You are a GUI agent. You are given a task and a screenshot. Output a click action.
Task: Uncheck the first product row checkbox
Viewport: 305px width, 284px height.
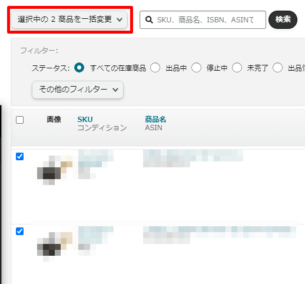(x=19, y=157)
